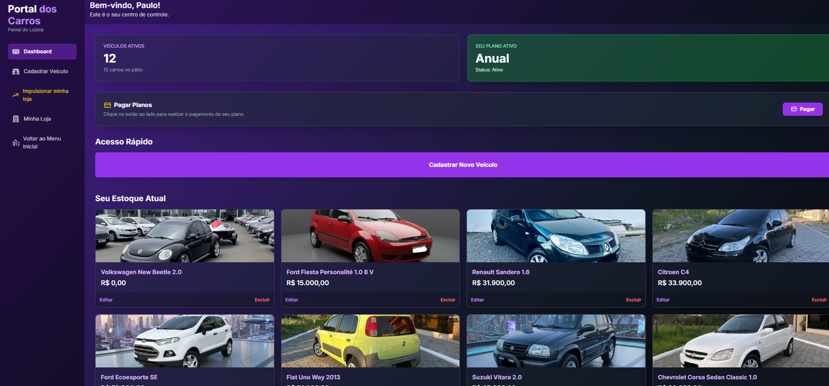Click the green Anual plan status card
This screenshot has width=829, height=386.
click(648, 58)
